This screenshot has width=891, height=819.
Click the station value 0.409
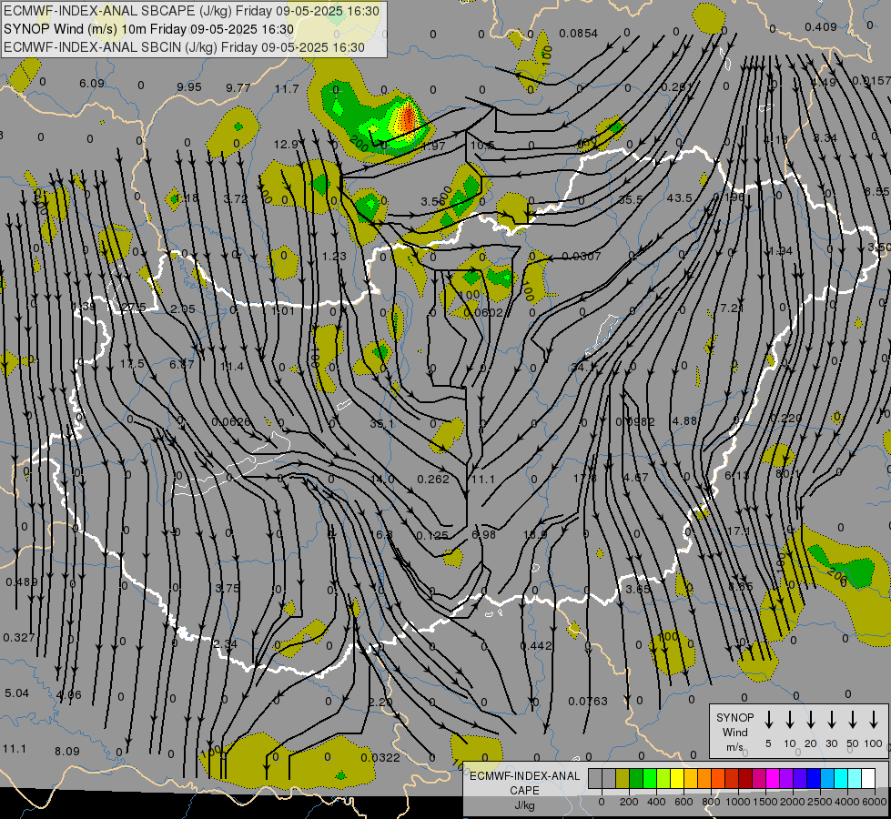[821, 26]
